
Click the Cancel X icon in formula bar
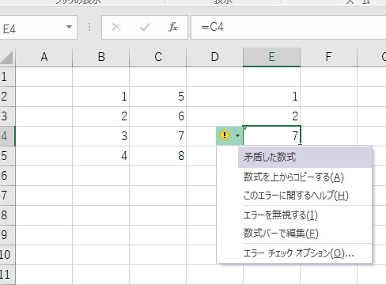116,27
